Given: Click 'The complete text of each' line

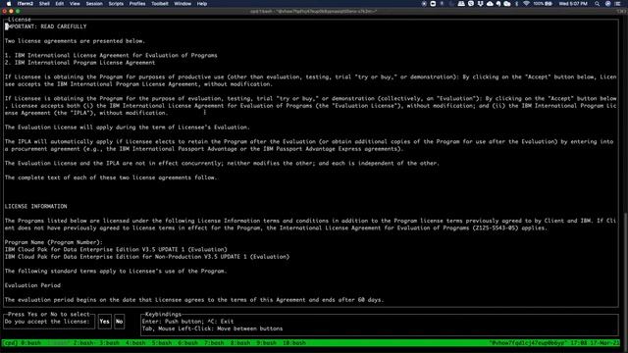Looking at the screenshot, I should pos(111,177).
